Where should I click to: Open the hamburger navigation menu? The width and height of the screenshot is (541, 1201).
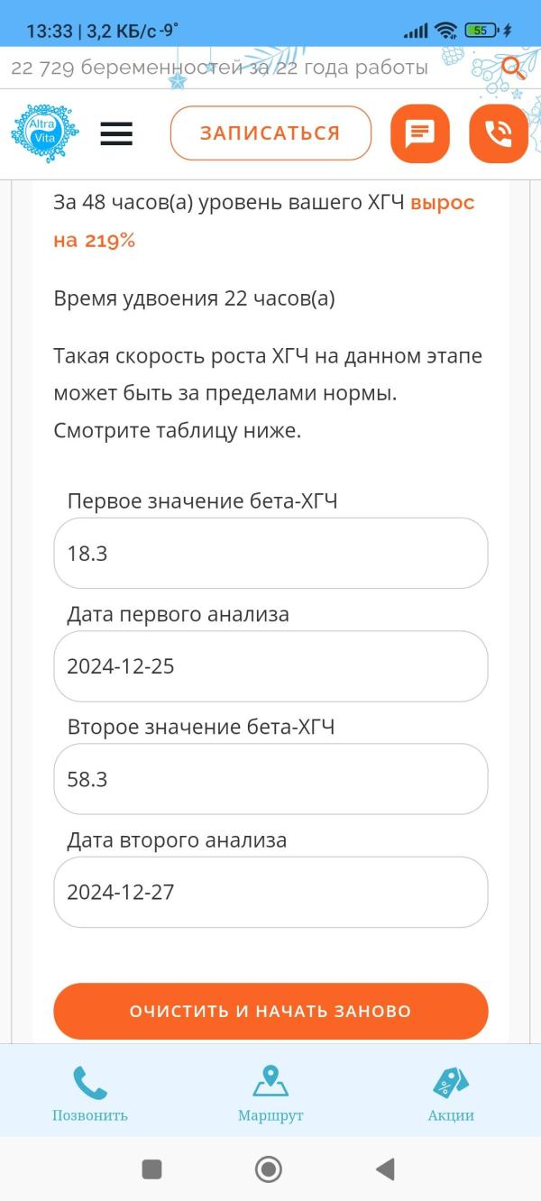(x=116, y=133)
